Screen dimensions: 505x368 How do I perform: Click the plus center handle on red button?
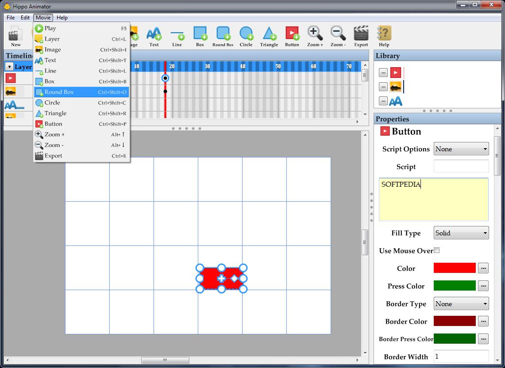click(x=221, y=279)
